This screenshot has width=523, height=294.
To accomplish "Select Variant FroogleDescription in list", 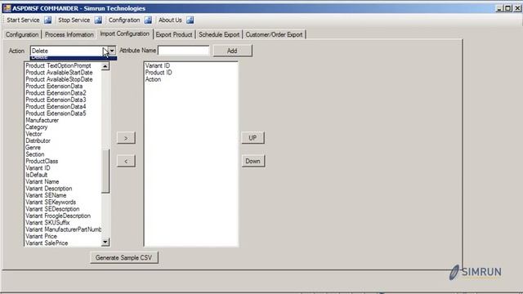I will (58, 216).
